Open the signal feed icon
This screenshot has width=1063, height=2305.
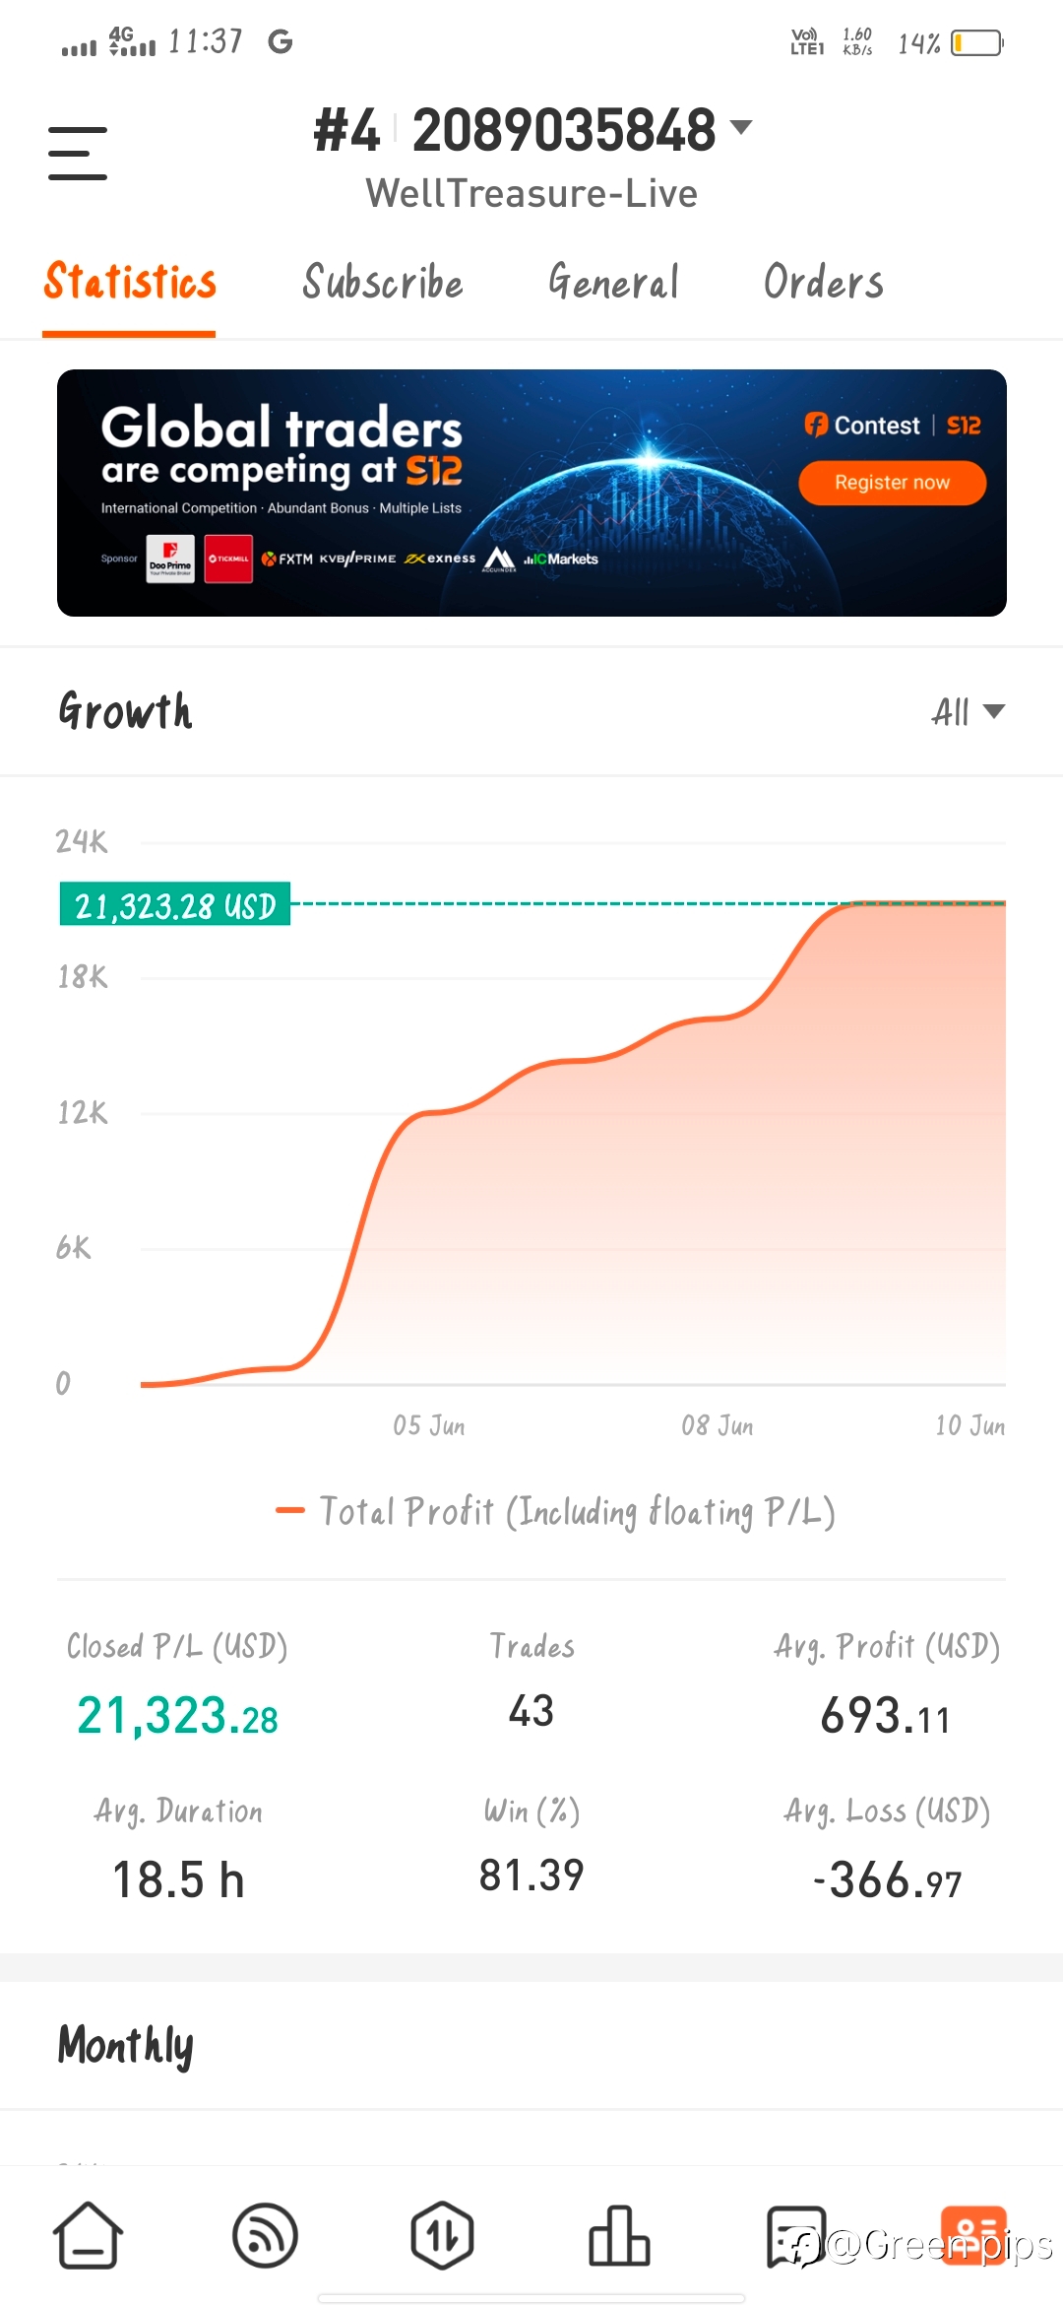click(x=265, y=2235)
